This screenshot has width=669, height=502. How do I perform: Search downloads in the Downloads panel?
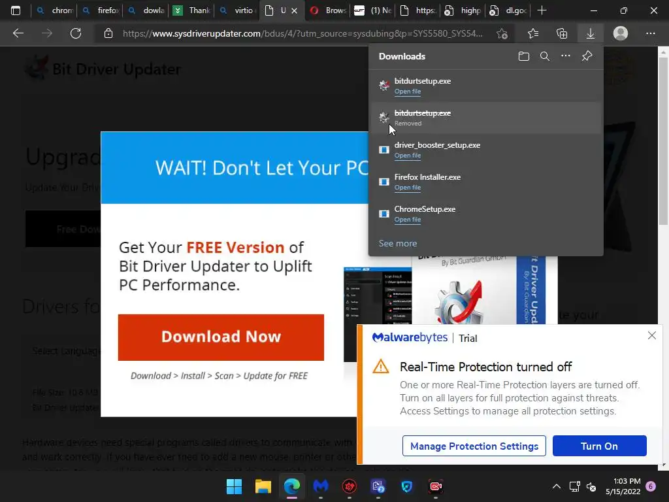544,56
